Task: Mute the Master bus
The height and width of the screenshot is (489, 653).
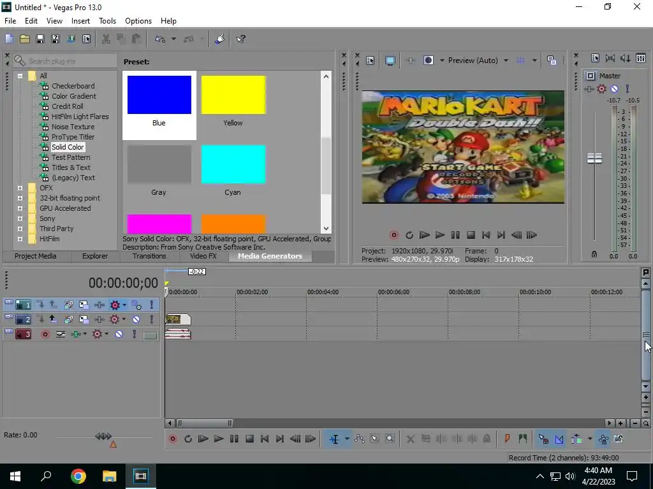Action: coord(614,89)
